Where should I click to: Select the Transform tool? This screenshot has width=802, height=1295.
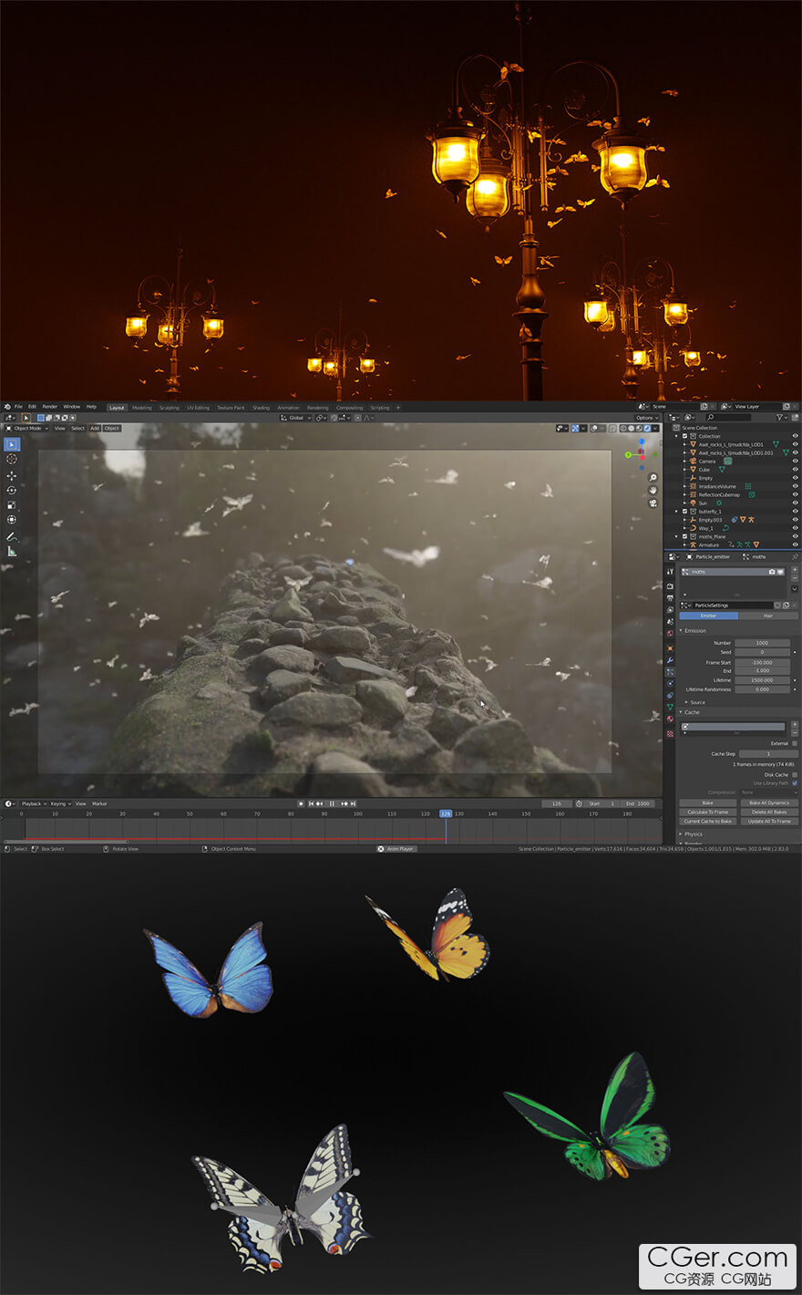(12, 519)
